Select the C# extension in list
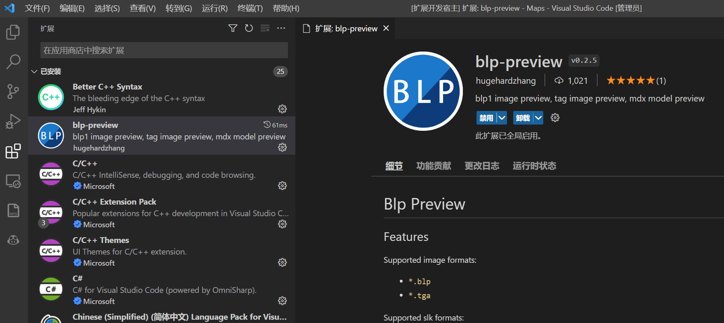Screen dimensions: 724x323 pyautogui.click(x=162, y=289)
